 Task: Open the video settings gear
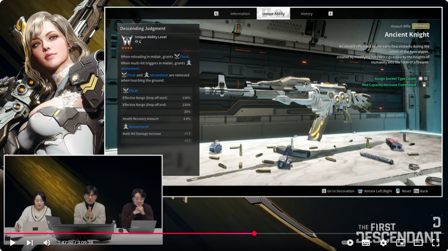tap(383, 243)
